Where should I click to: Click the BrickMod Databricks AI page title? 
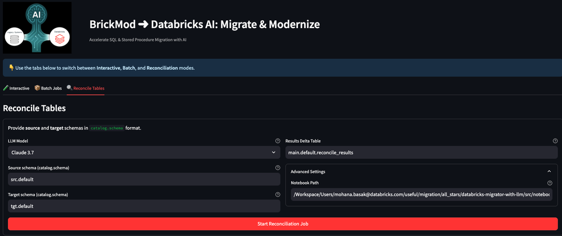(x=204, y=25)
